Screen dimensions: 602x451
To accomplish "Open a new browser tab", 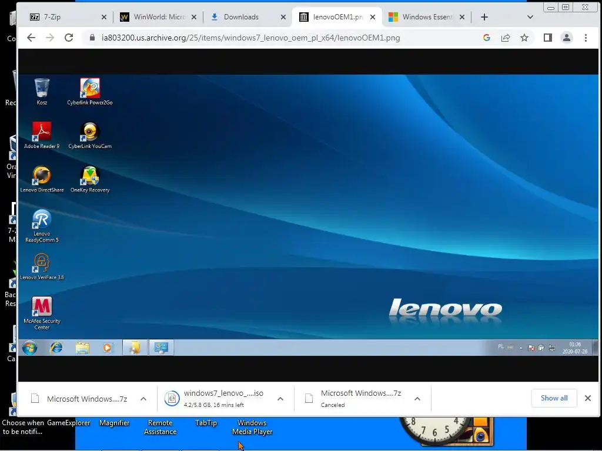I will 484,17.
